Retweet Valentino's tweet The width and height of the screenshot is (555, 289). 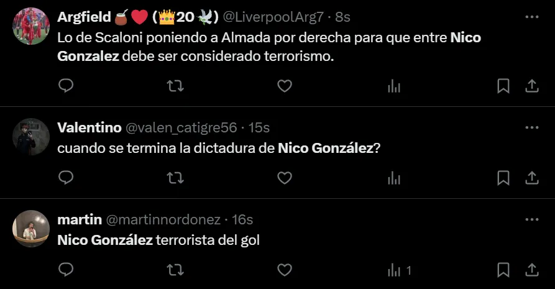(x=175, y=178)
